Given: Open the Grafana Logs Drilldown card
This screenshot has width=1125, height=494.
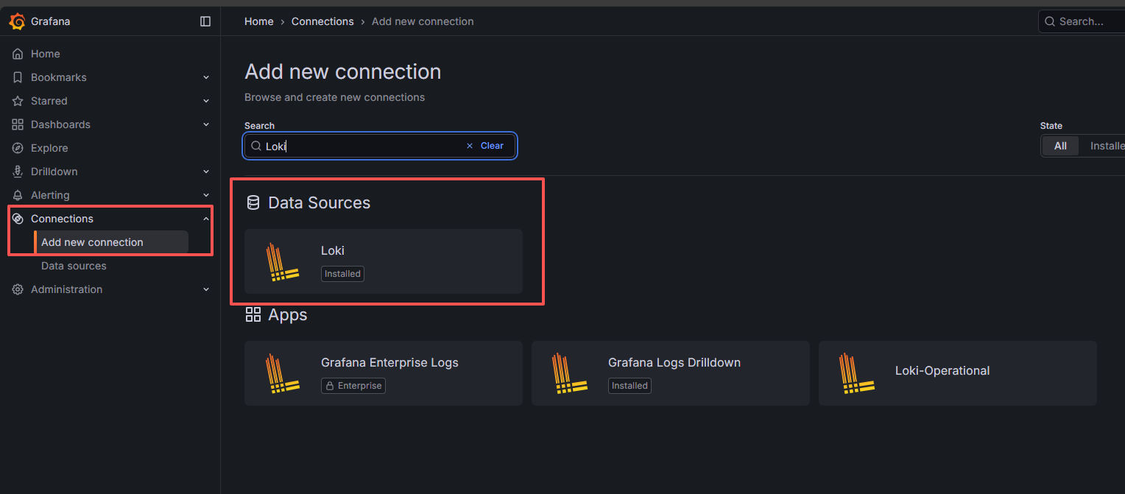Looking at the screenshot, I should [x=670, y=373].
